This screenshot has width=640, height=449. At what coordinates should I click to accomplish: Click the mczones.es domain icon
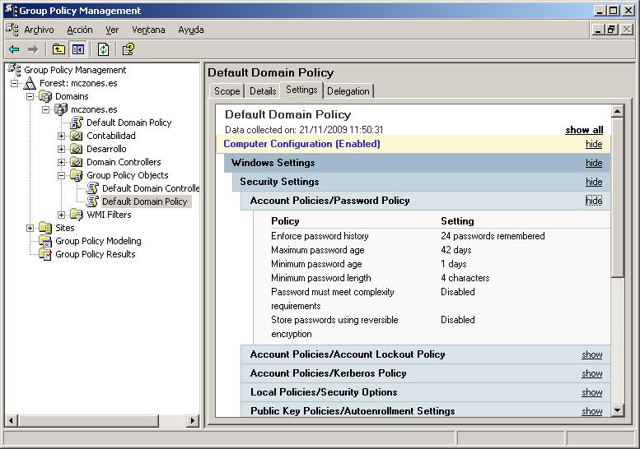click(61, 109)
